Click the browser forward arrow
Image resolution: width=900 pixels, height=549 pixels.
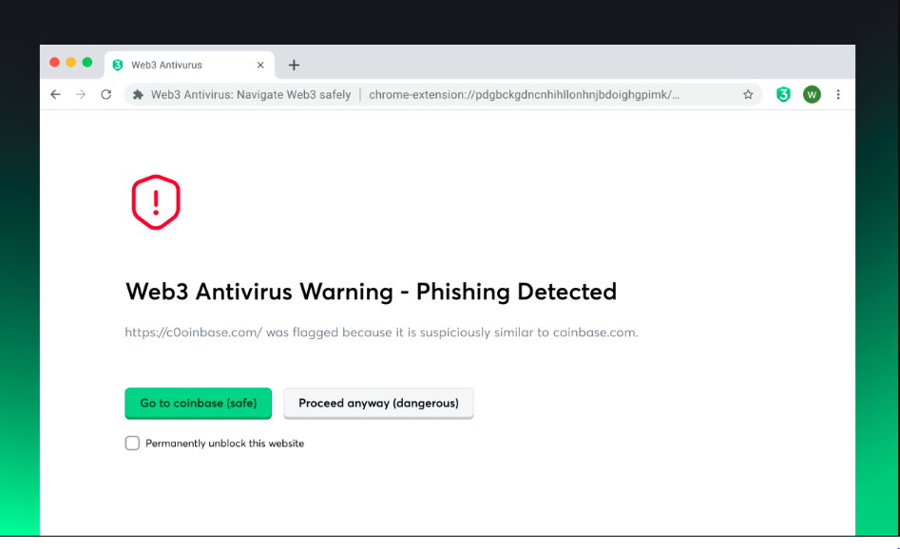click(81, 95)
